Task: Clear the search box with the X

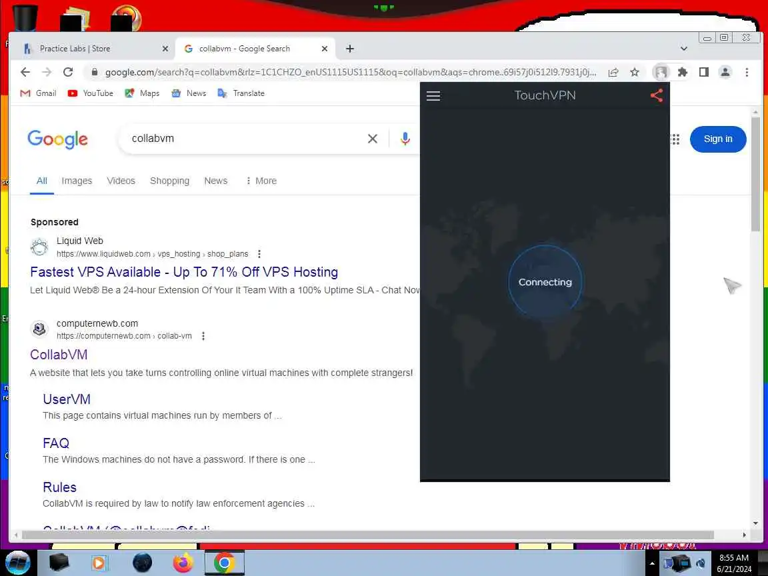Action: point(372,139)
